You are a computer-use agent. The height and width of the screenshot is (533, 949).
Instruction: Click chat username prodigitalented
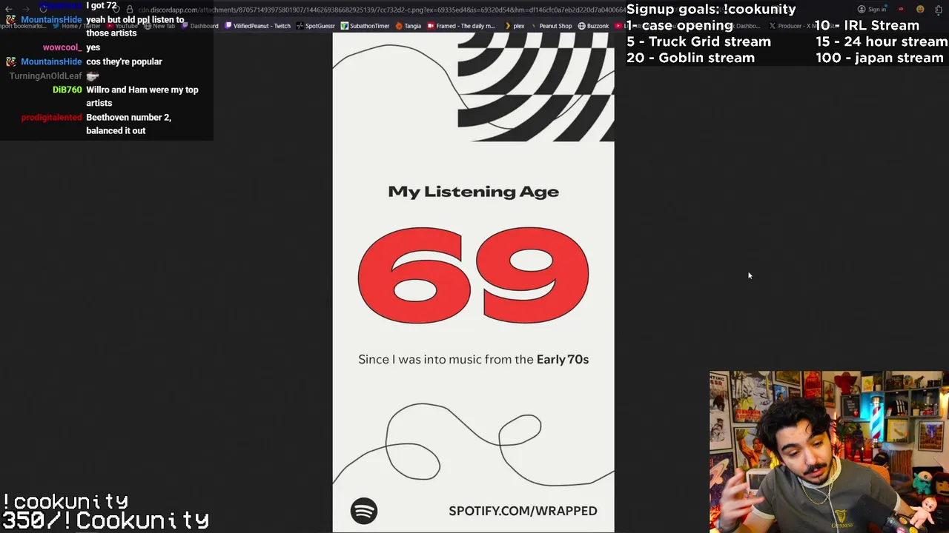[52, 118]
